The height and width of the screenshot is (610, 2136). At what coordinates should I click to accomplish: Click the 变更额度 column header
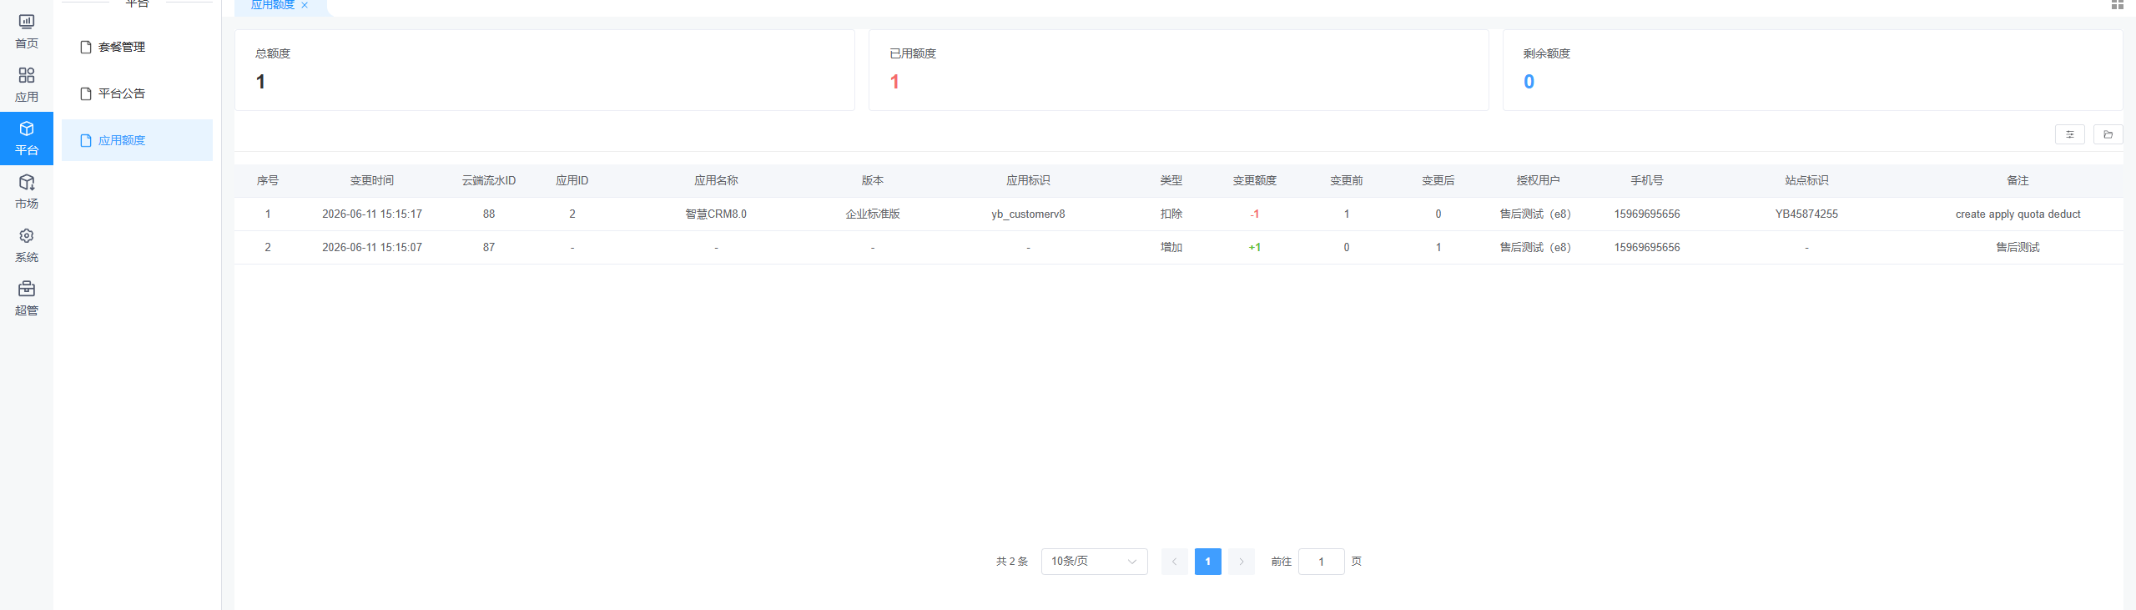point(1254,180)
